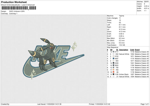The height and width of the screenshot is (106, 150).
Task: Click the 'Right:' 61.1 mm value
Action: click(x=122, y=27)
